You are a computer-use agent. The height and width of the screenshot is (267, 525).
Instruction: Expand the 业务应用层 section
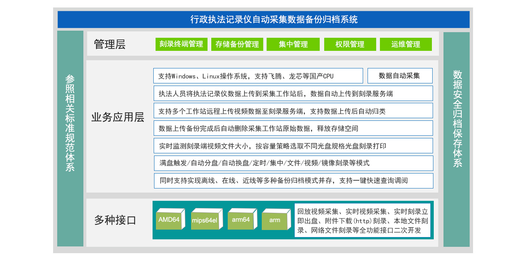pos(118,117)
